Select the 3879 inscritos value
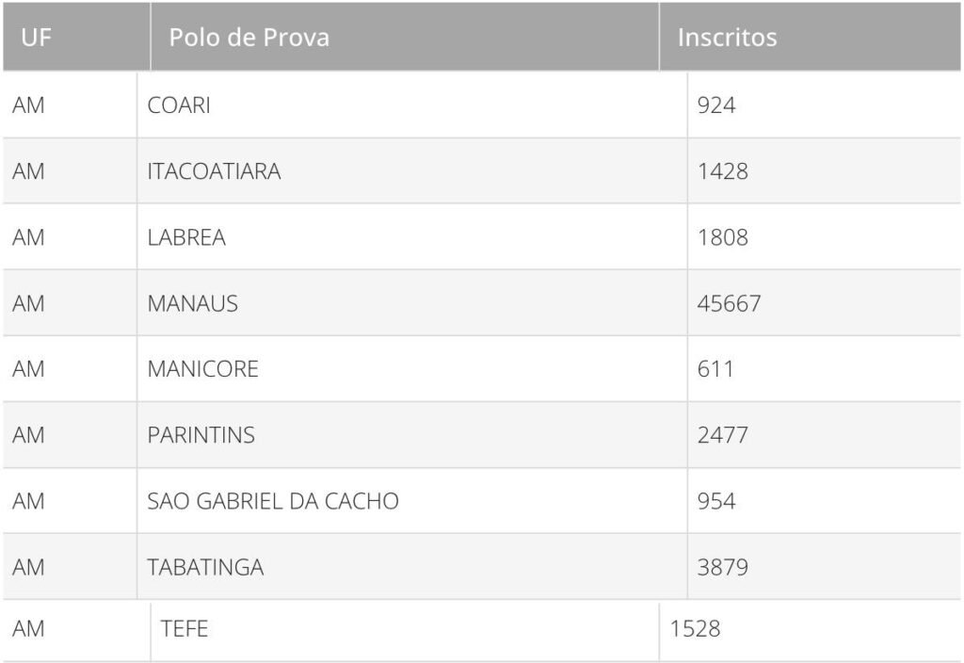Viewport: 964px width, 663px height. (723, 567)
